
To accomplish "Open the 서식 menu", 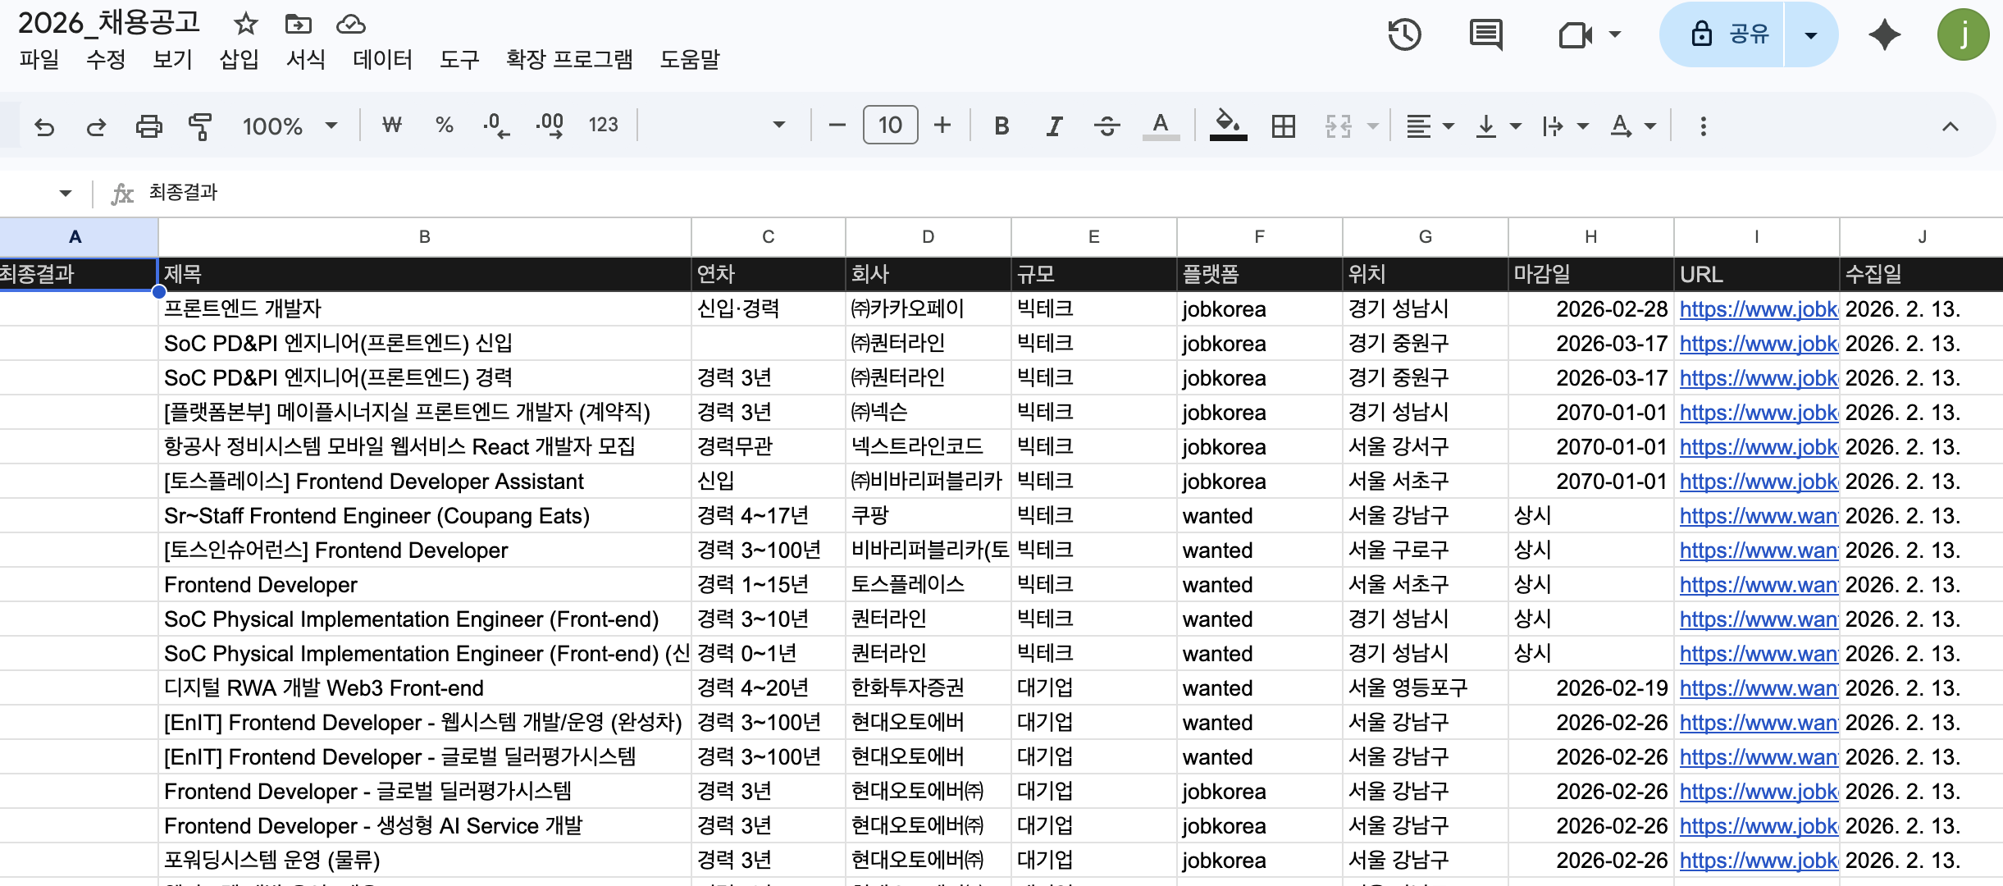I will click(x=306, y=59).
